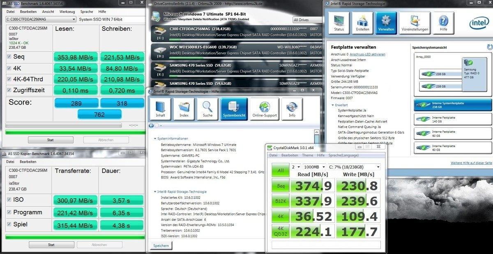Run the Seq test in CrystalDiskMark
The height and width of the screenshot is (254, 493).
[x=281, y=186]
